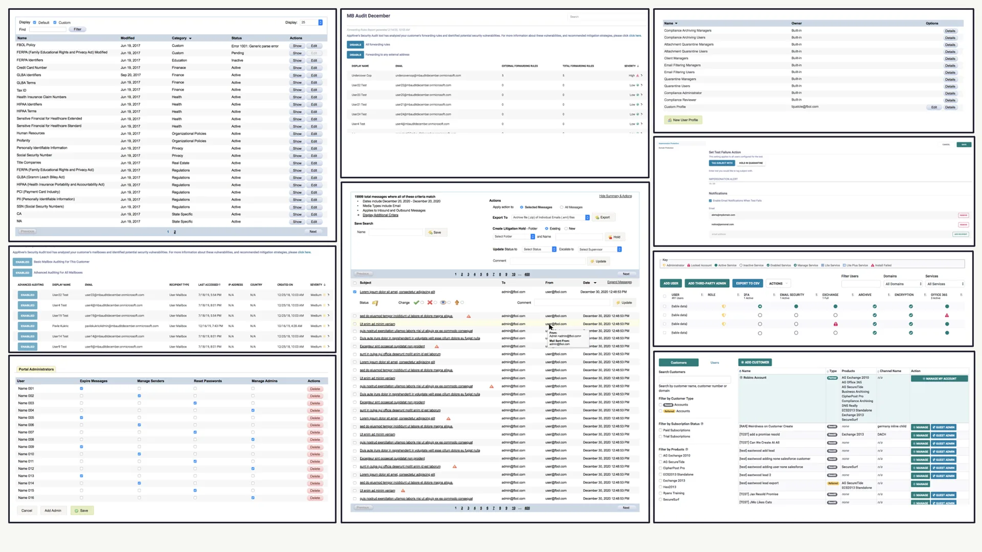Click the eye review status icon

coord(443,303)
